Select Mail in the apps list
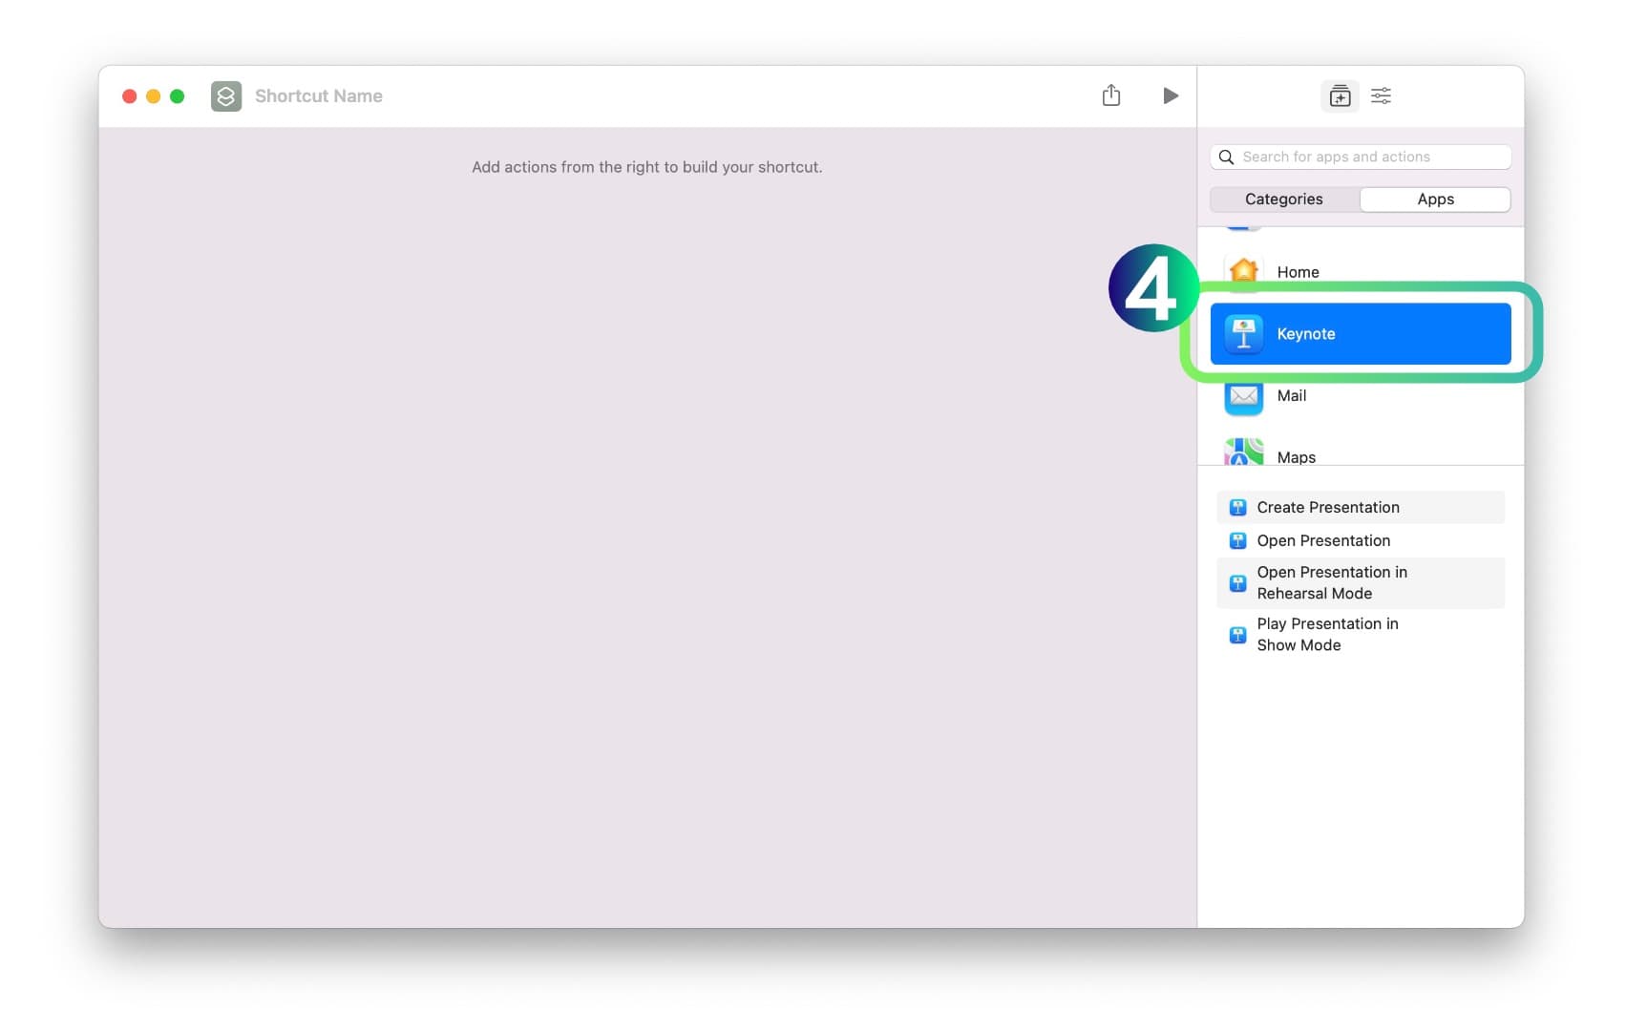The width and height of the screenshot is (1647, 1031). (x=1292, y=395)
